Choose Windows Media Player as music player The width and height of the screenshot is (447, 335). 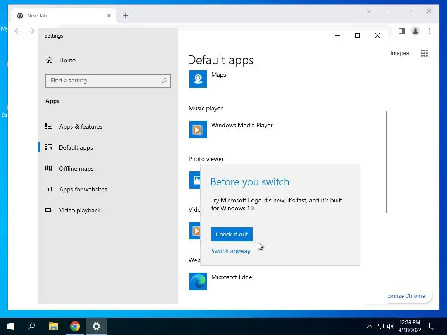[242, 125]
